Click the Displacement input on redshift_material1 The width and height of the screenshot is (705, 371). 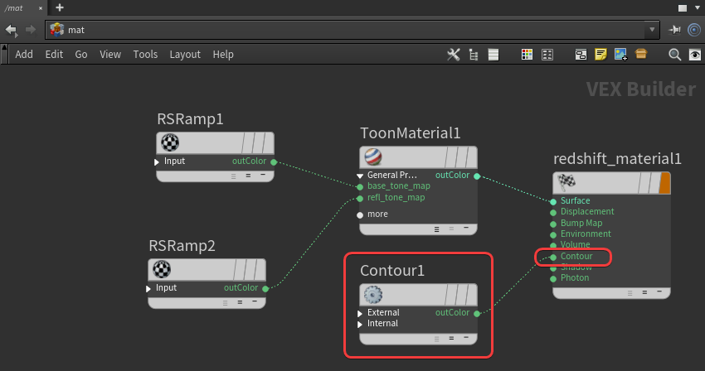(553, 213)
